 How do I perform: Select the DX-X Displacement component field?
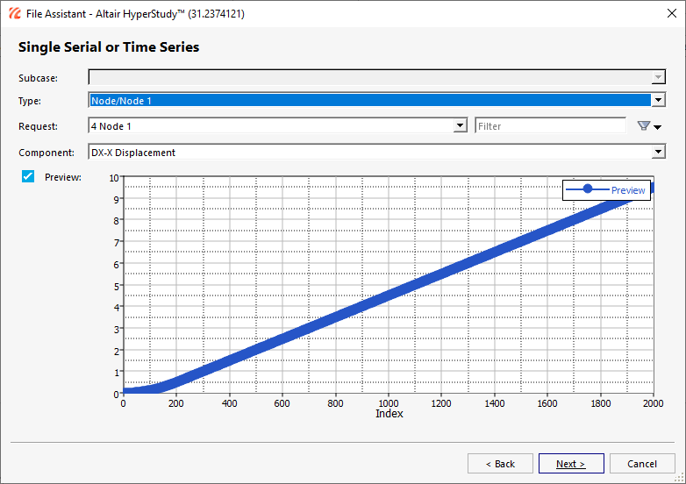(x=368, y=153)
